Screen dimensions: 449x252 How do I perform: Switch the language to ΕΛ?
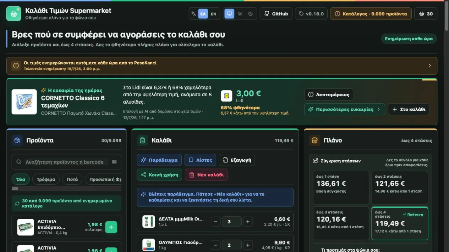click(203, 14)
